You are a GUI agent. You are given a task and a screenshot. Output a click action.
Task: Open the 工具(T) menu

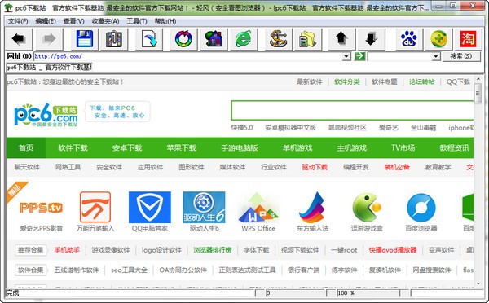pyautogui.click(x=137, y=21)
